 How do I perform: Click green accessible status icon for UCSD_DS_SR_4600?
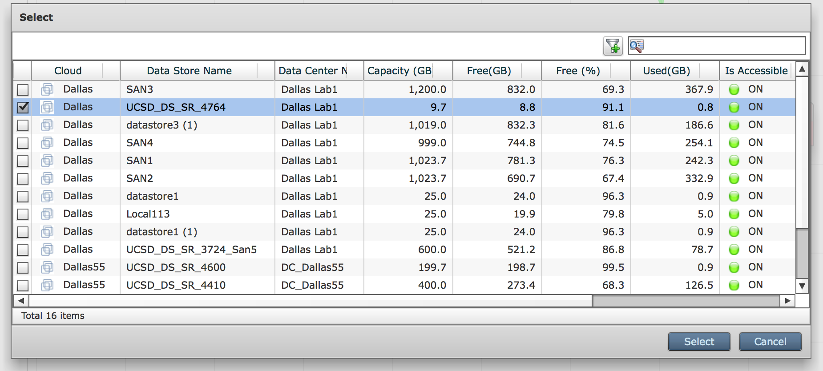tap(734, 267)
